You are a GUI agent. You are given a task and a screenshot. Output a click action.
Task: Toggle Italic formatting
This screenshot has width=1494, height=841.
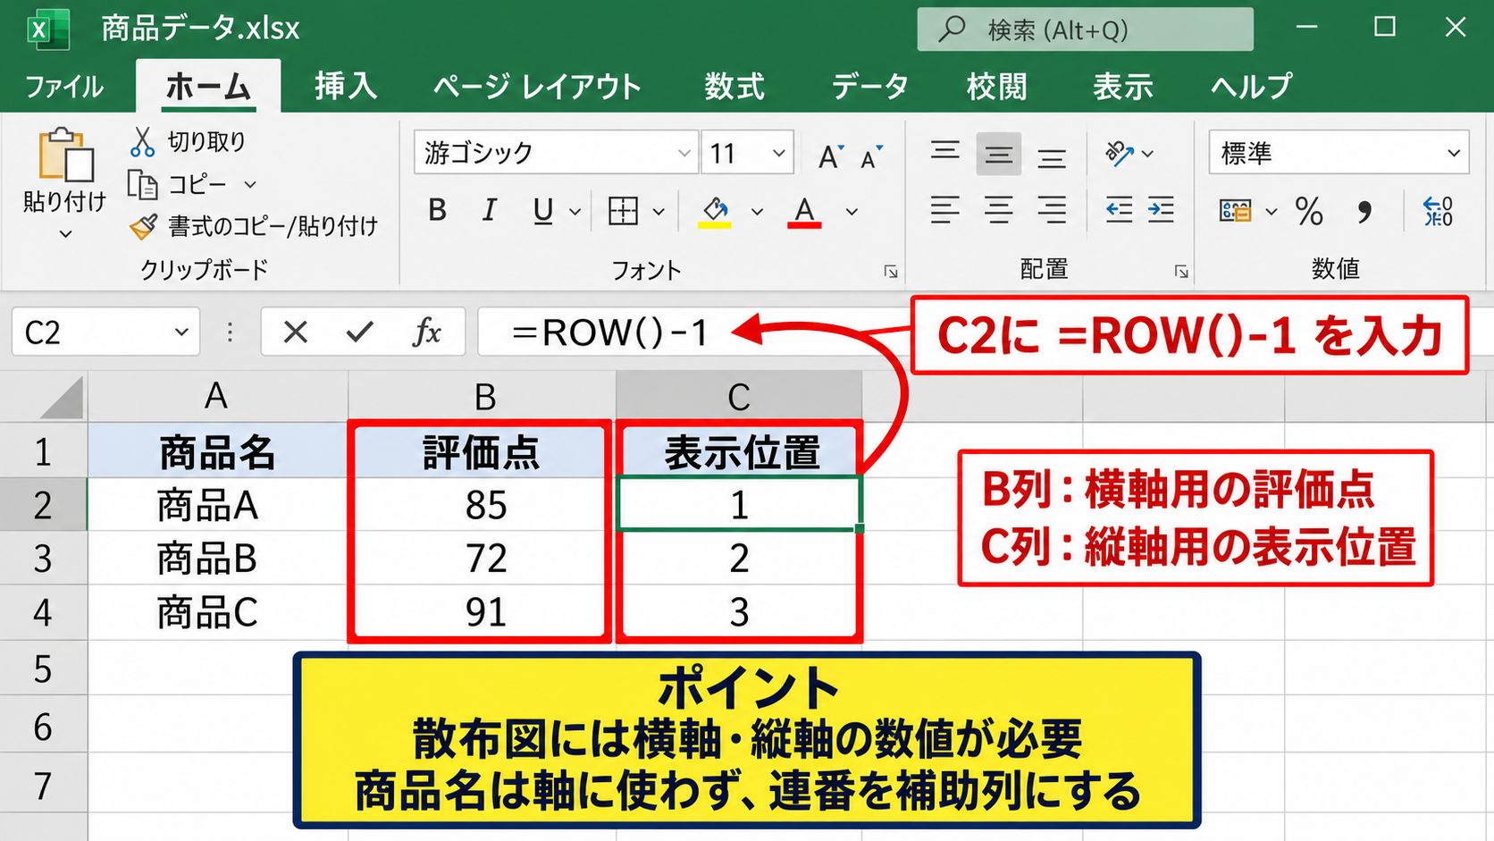click(x=489, y=211)
